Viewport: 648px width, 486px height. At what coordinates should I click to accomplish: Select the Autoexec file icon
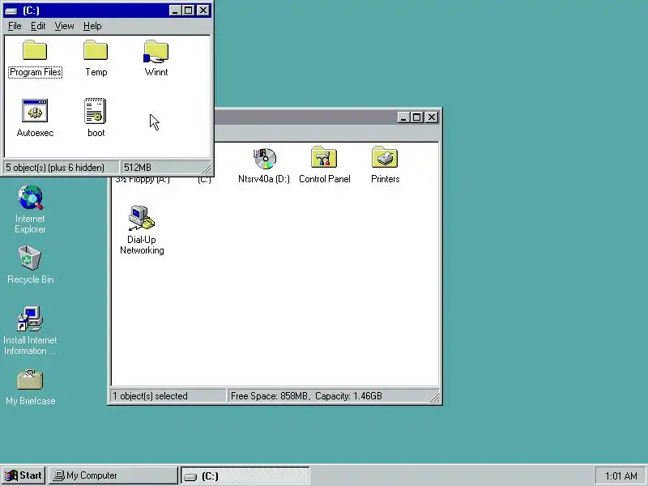coord(35,118)
